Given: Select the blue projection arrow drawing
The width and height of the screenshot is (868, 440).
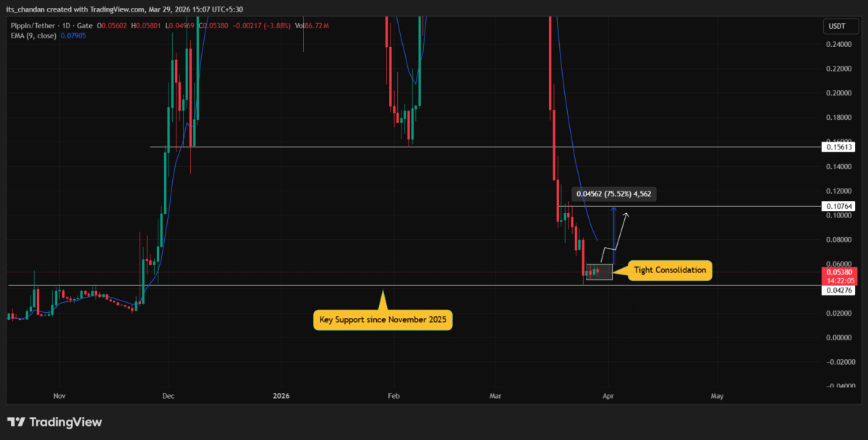Looking at the screenshot, I should [x=614, y=231].
